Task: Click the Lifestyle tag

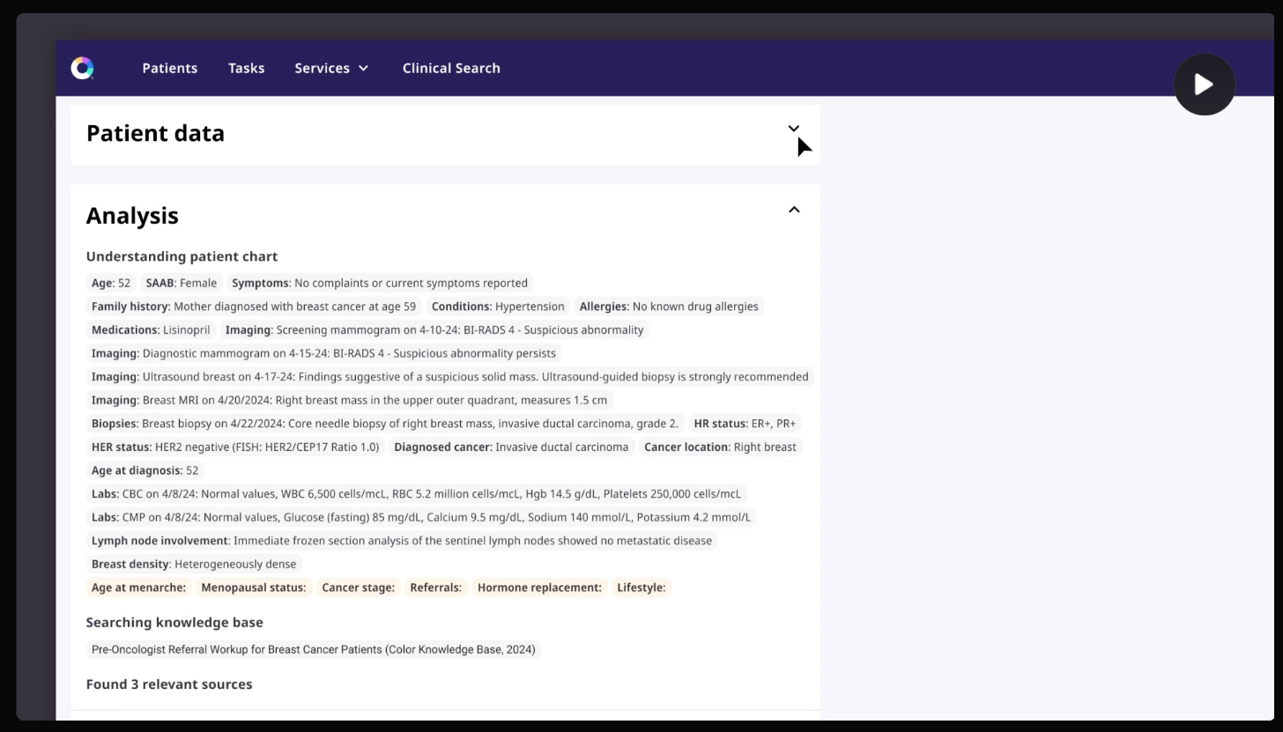Action: pyautogui.click(x=641, y=588)
